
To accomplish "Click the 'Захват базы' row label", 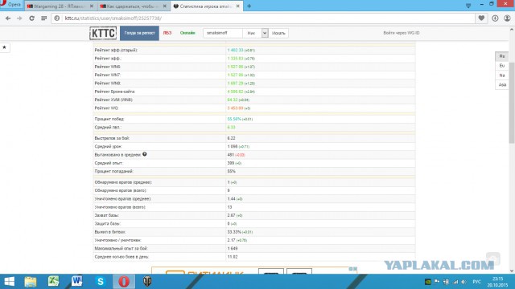I will click(x=107, y=215).
